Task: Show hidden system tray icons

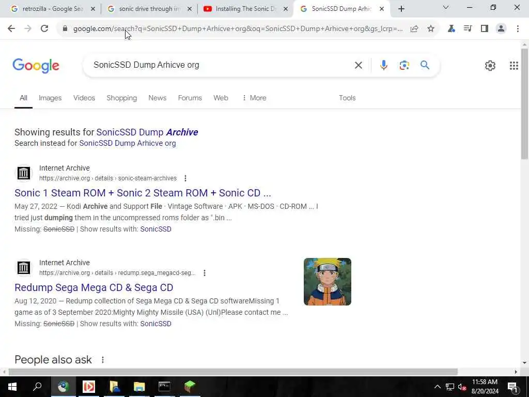Action: click(x=437, y=387)
